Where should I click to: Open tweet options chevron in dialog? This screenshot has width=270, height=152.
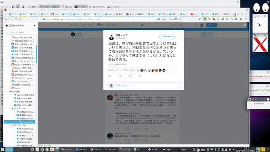tap(178, 37)
